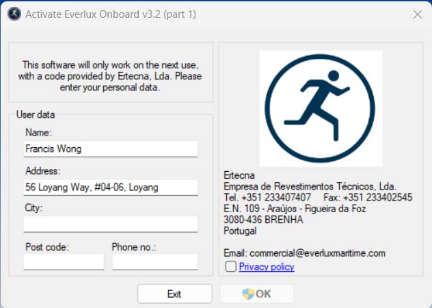
Task: Click the Exit button
Action: 175,294
